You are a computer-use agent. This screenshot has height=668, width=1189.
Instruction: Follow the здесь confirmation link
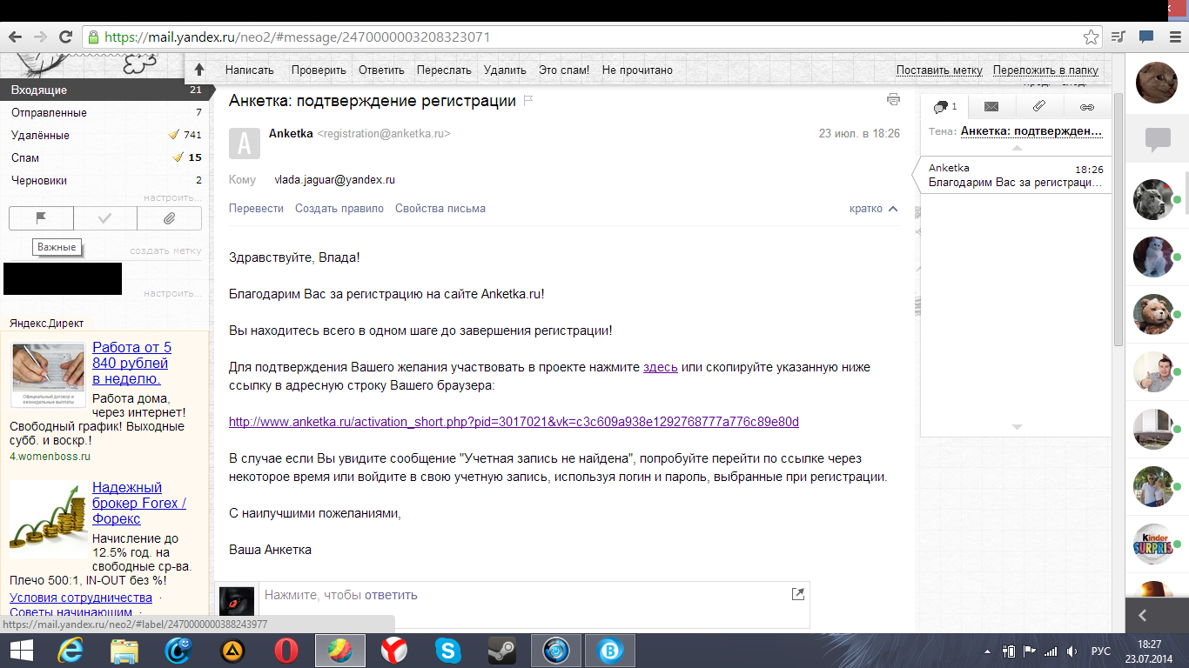coord(661,367)
